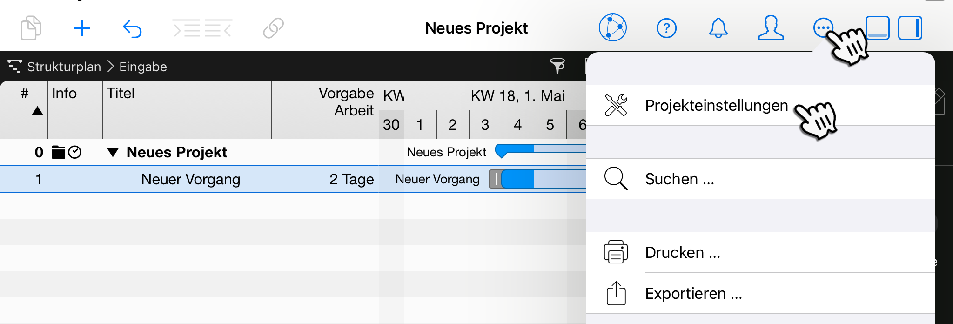
Task: Select the 2 Tage work cell
Action: pyautogui.click(x=325, y=179)
